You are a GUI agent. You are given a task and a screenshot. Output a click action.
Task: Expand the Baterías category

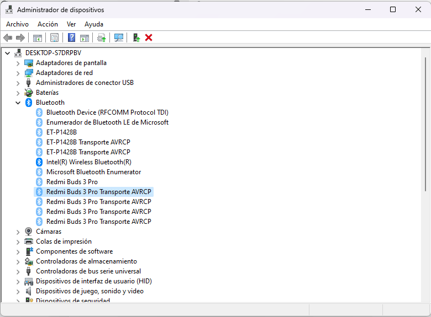coord(18,93)
